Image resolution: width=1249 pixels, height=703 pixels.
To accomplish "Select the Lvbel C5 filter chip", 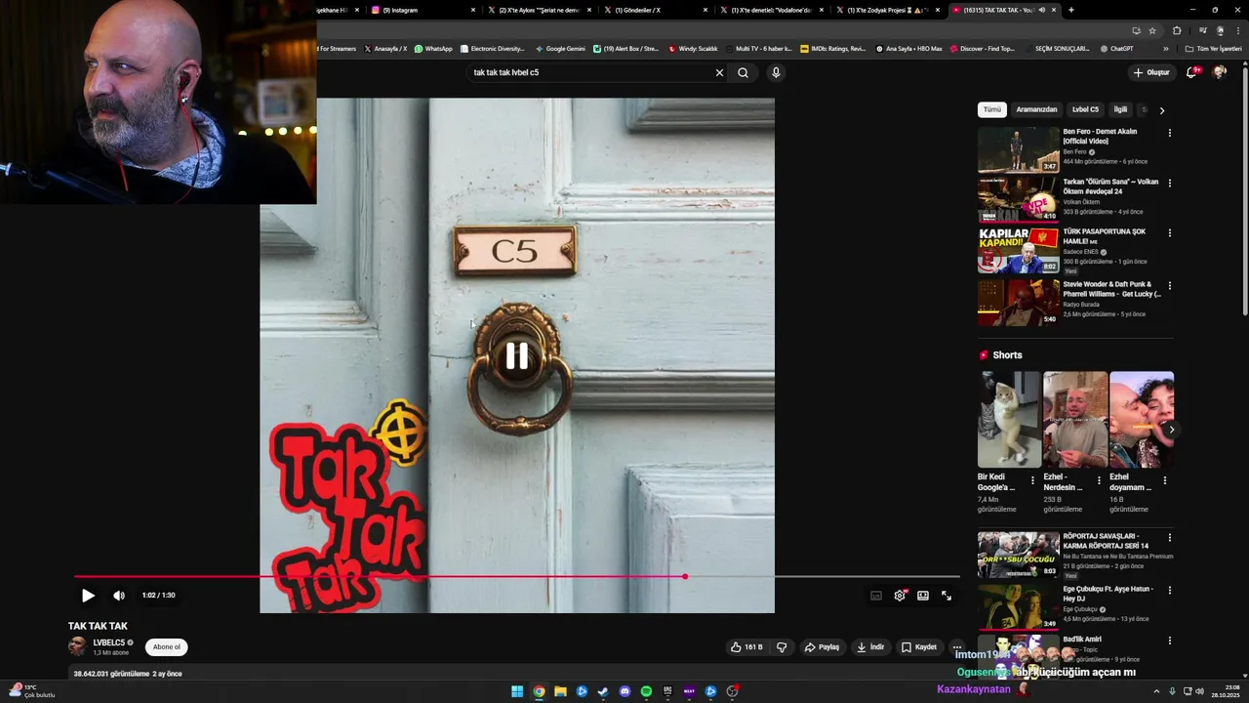I will [1085, 109].
